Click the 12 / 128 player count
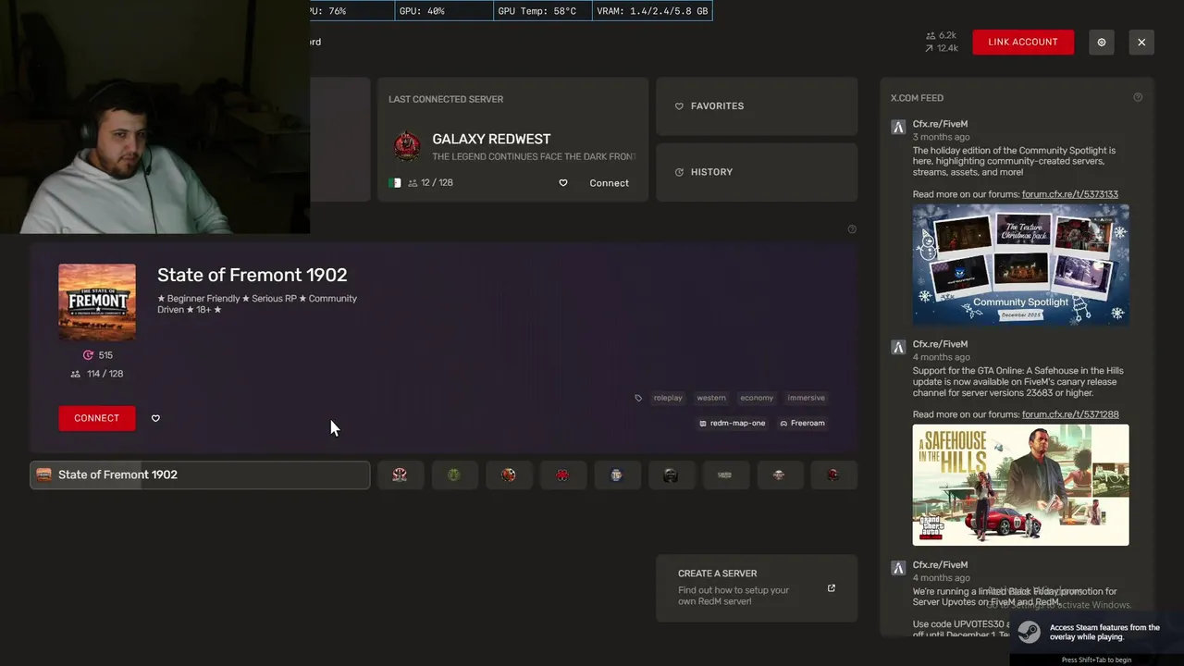Screen dimensions: 1184x666 tap(431, 183)
